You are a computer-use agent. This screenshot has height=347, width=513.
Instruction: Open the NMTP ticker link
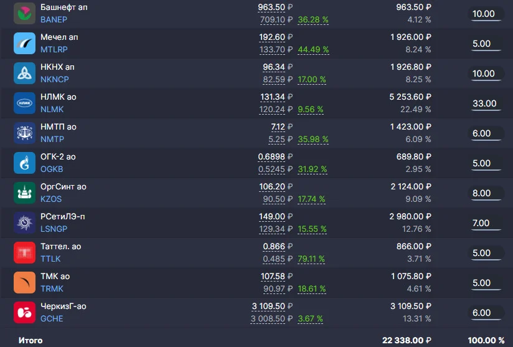(x=52, y=139)
